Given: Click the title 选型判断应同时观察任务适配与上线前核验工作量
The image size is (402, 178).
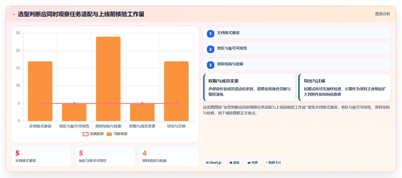Looking at the screenshot, I should pos(81,14).
